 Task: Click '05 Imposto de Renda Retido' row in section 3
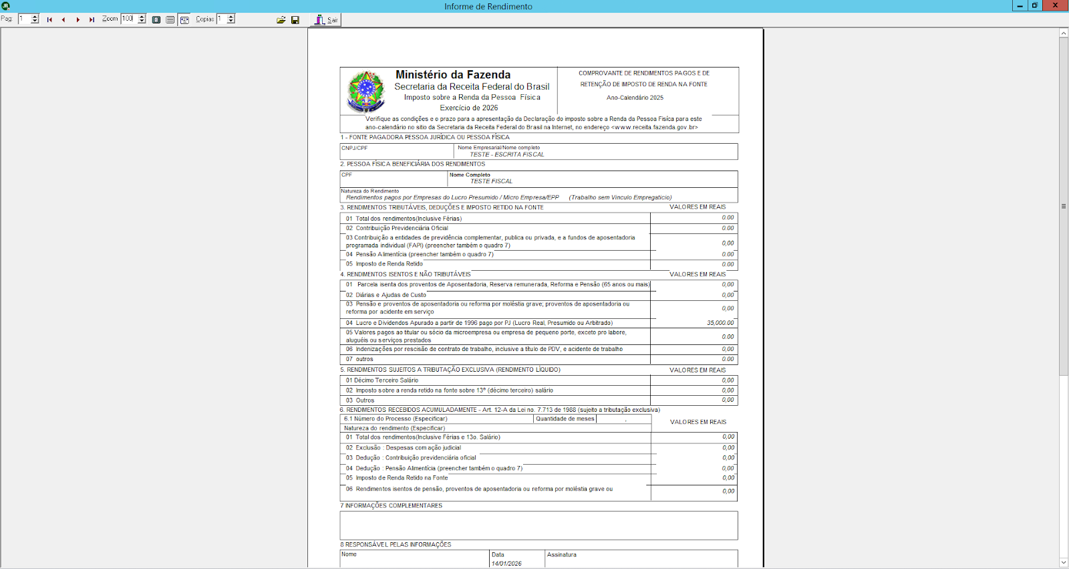(384, 264)
